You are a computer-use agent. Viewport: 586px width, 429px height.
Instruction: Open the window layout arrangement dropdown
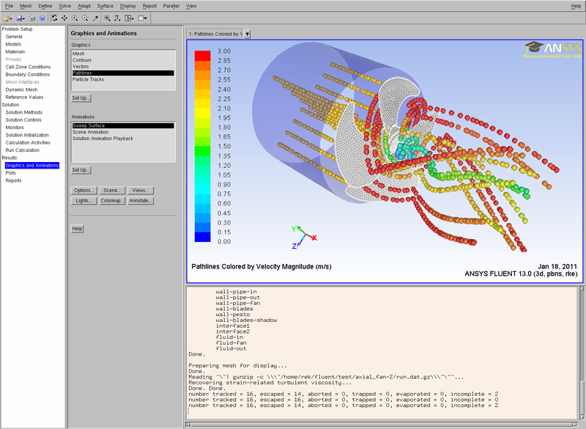click(130, 17)
